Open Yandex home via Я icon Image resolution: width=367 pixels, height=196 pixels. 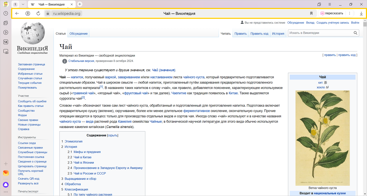click(28, 13)
